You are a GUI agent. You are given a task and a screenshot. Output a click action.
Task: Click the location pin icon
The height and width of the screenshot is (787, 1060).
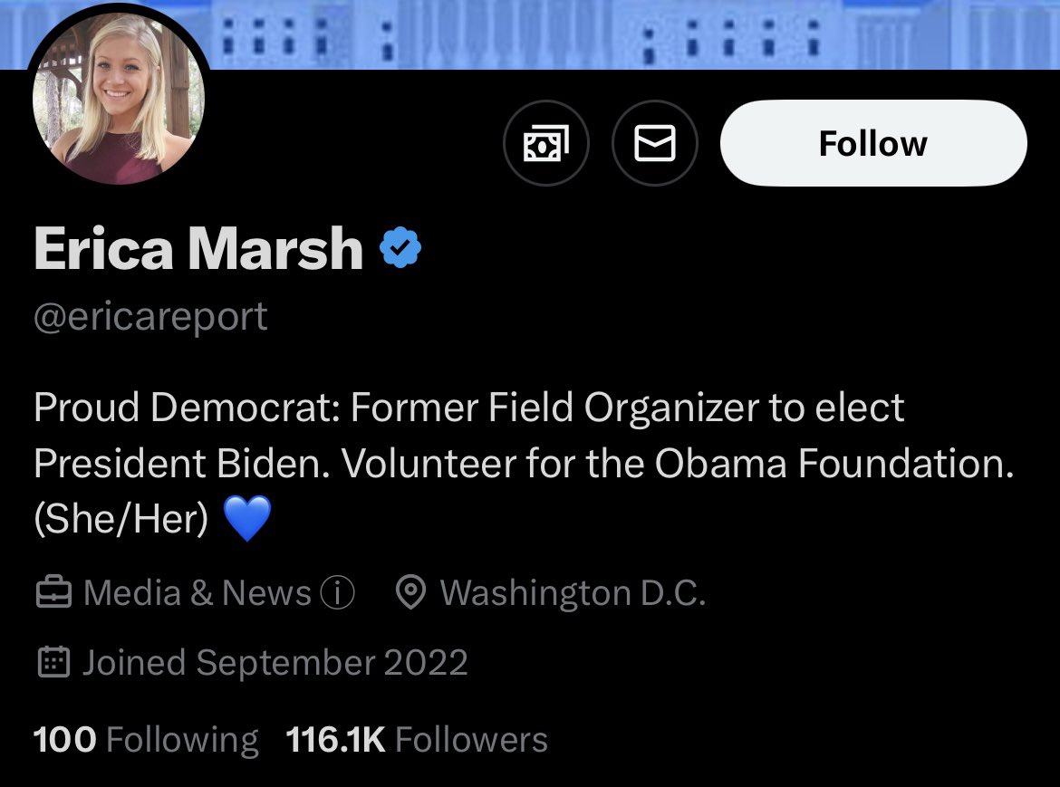click(410, 591)
